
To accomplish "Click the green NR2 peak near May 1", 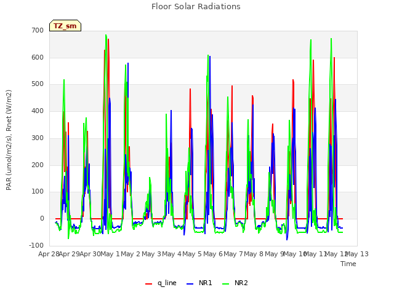I will (106, 35).
